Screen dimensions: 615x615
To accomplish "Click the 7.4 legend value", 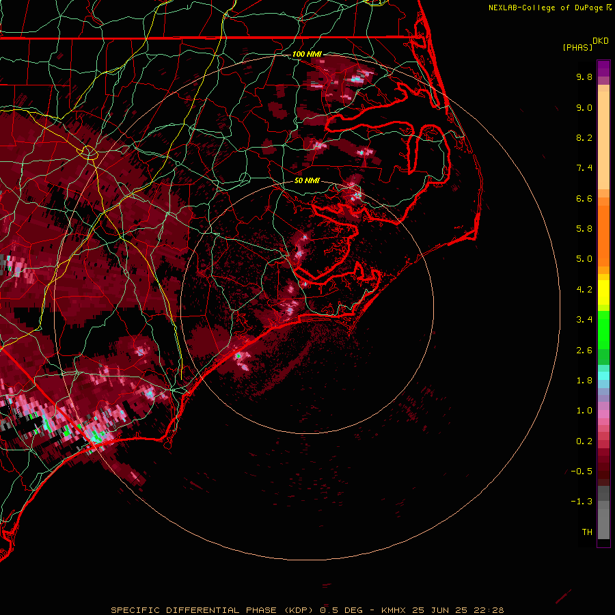I will [584, 168].
